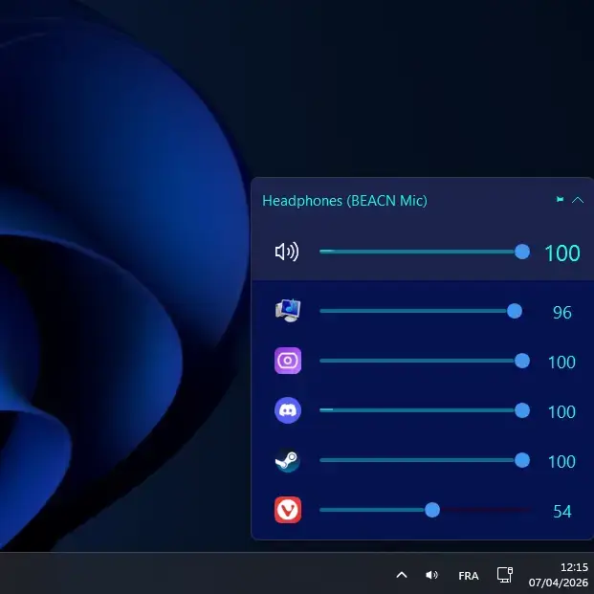The image size is (594, 594).
Task: Click Discord volume value 100
Action: [x=561, y=412]
